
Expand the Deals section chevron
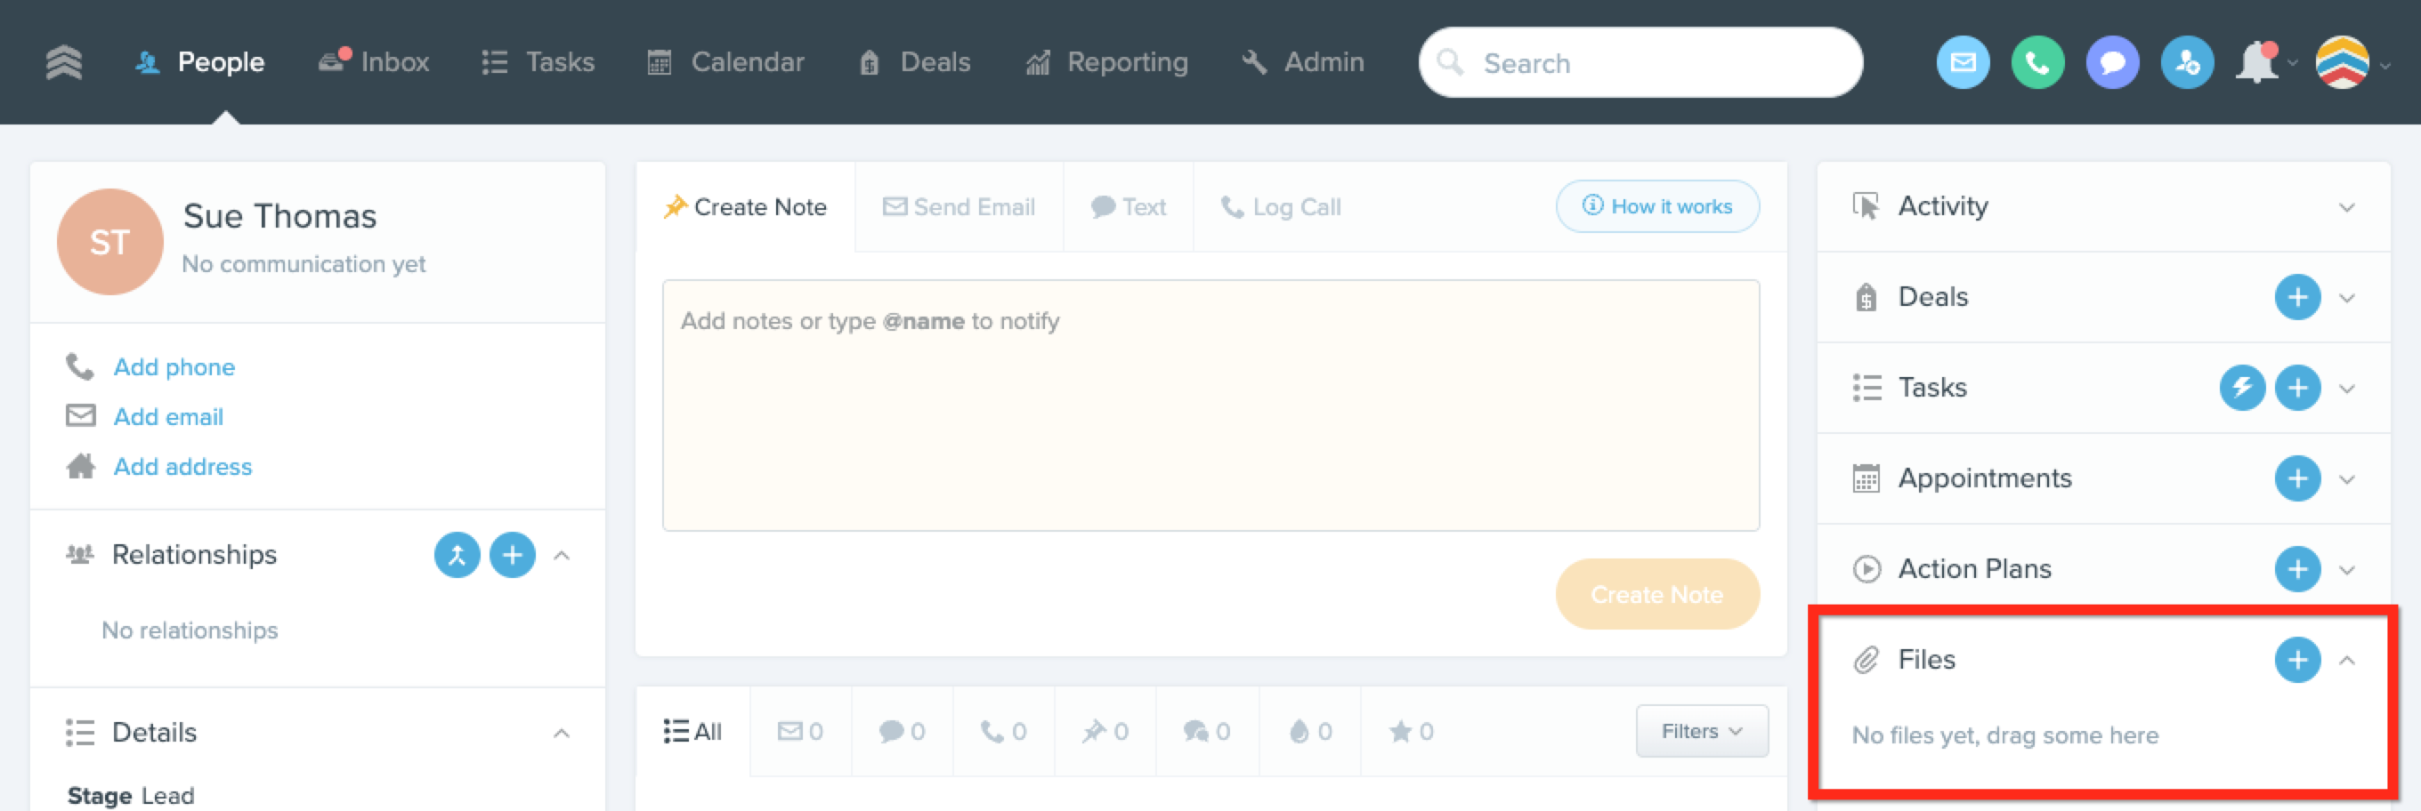click(2347, 299)
